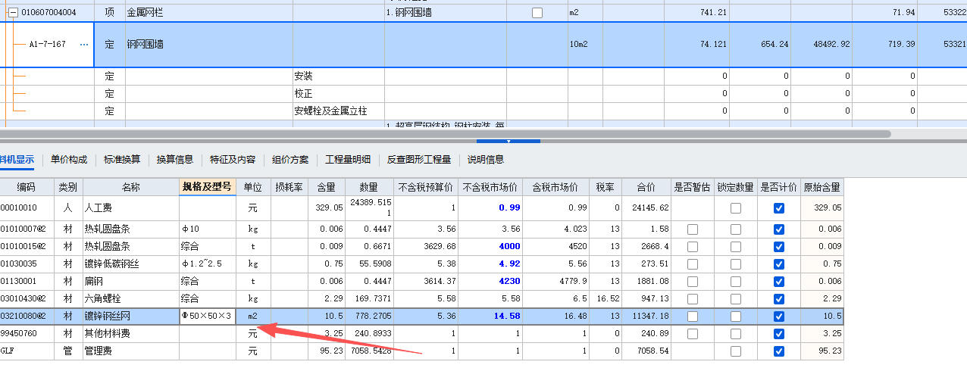Click the 含税市场价 column header
The image size is (967, 368).
point(556,187)
